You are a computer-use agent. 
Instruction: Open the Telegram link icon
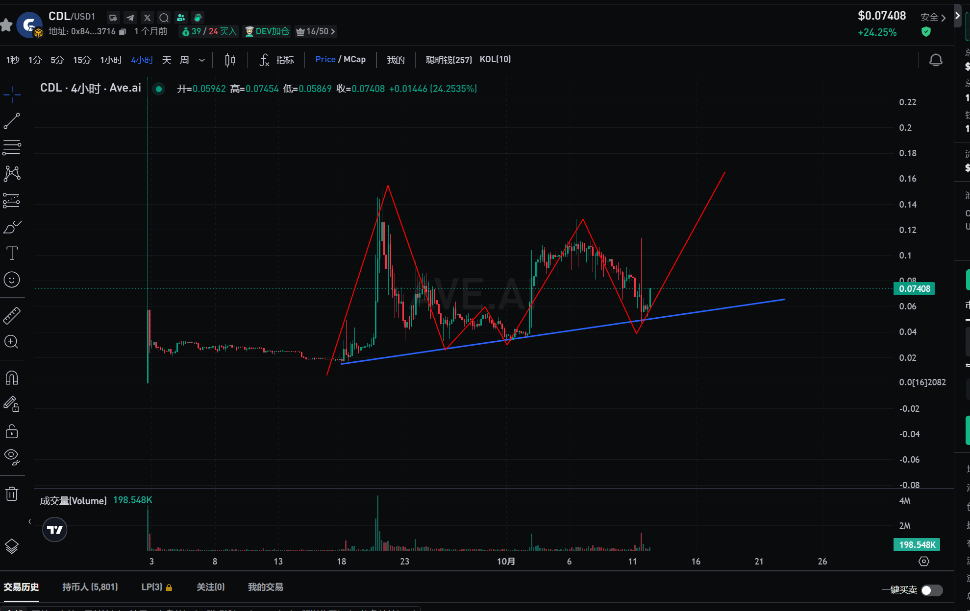click(130, 18)
